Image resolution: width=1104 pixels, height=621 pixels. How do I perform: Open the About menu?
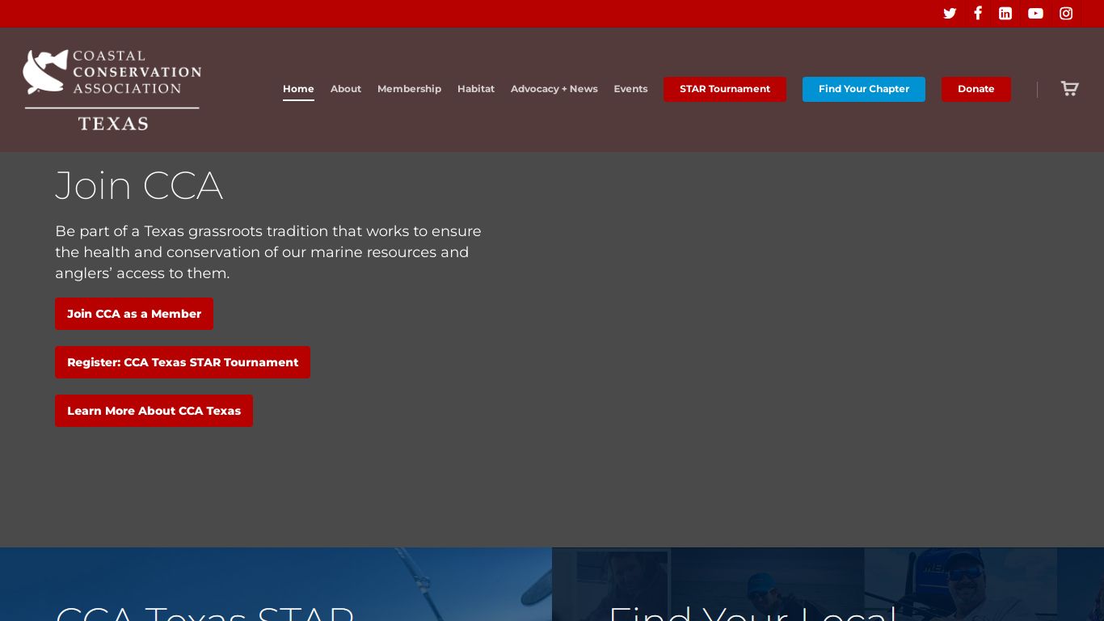(346, 89)
